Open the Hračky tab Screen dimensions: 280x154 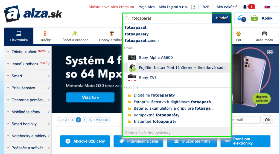coord(45,36)
